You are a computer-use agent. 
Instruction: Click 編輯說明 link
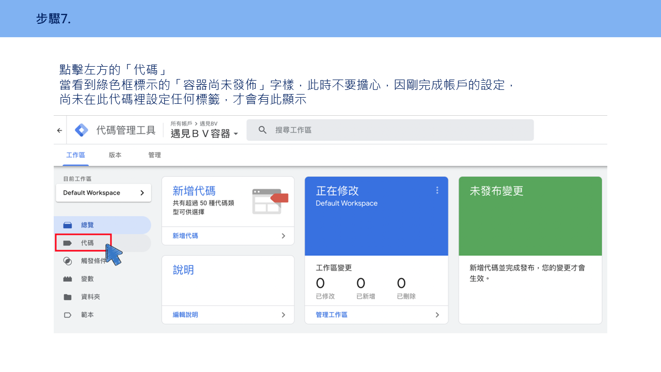pos(185,315)
